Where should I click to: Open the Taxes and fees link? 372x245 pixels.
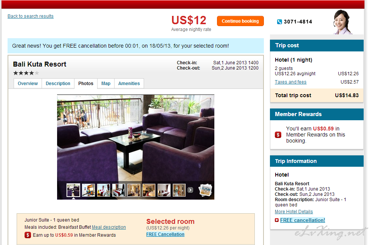pyautogui.click(x=291, y=82)
